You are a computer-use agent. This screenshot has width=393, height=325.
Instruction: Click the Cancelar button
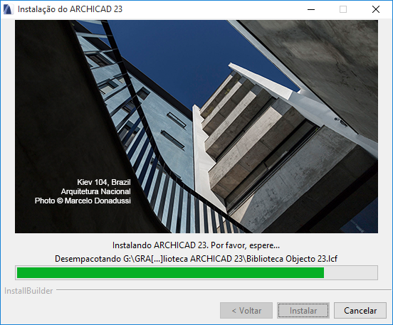coord(360,311)
